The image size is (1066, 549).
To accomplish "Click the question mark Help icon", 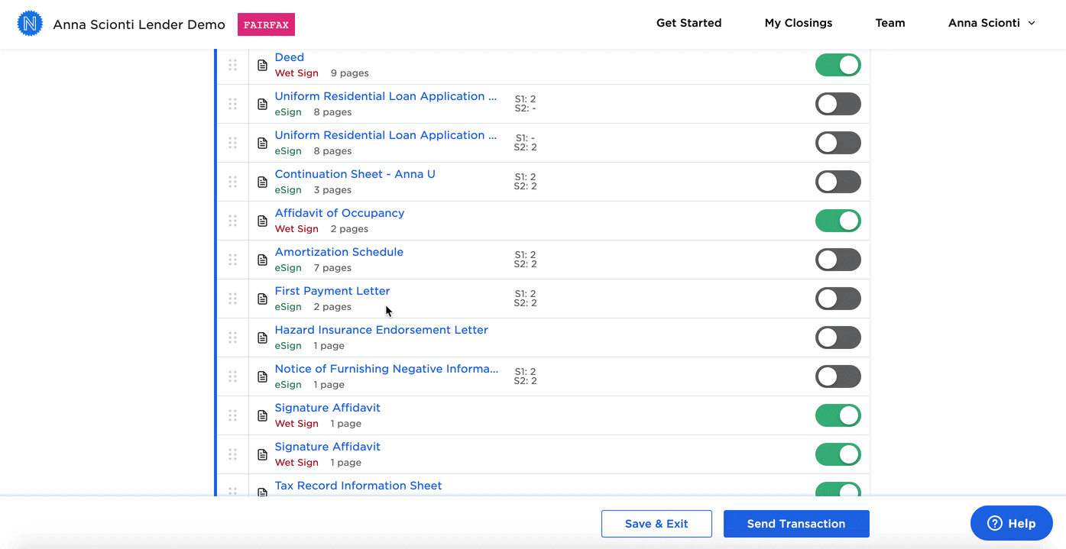I will (994, 523).
